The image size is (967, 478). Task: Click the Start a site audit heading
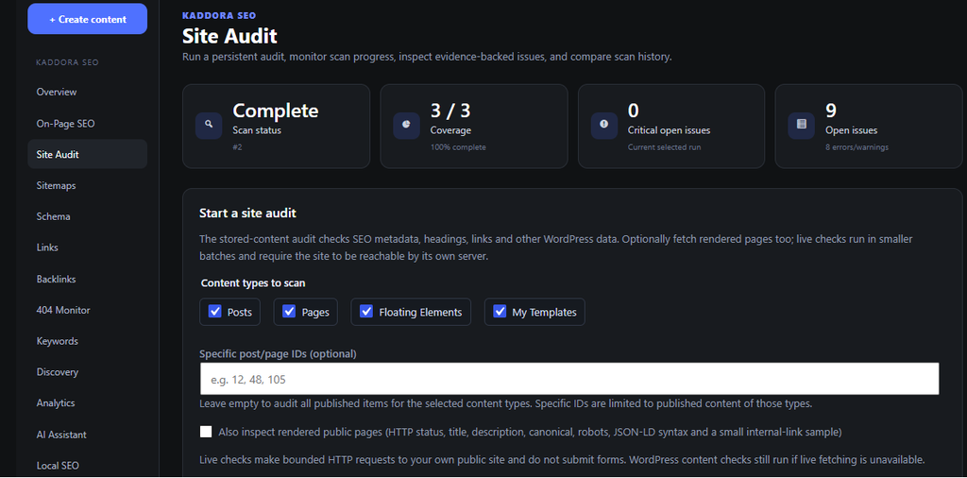[x=248, y=213]
